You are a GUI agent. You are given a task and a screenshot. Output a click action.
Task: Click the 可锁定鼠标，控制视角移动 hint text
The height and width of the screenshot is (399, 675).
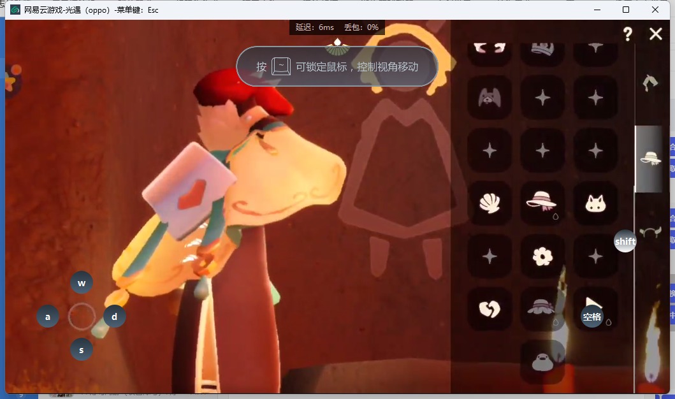click(357, 67)
